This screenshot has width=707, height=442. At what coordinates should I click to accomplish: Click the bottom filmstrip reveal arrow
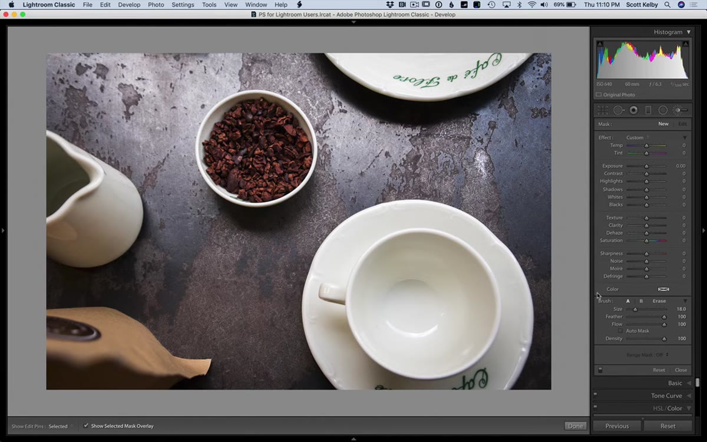(353, 438)
